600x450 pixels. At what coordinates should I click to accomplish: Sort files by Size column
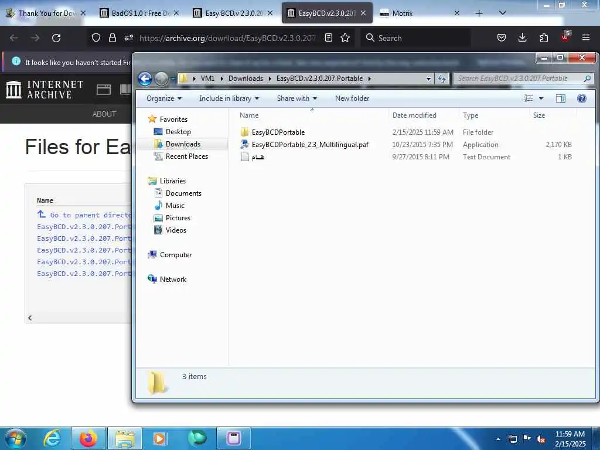point(539,115)
